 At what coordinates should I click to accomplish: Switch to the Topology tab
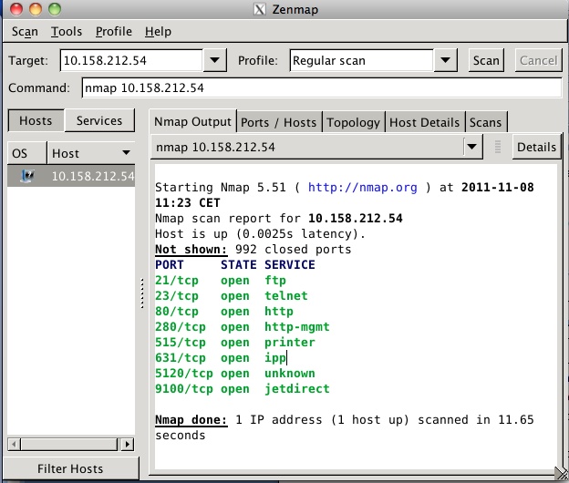pyautogui.click(x=353, y=122)
